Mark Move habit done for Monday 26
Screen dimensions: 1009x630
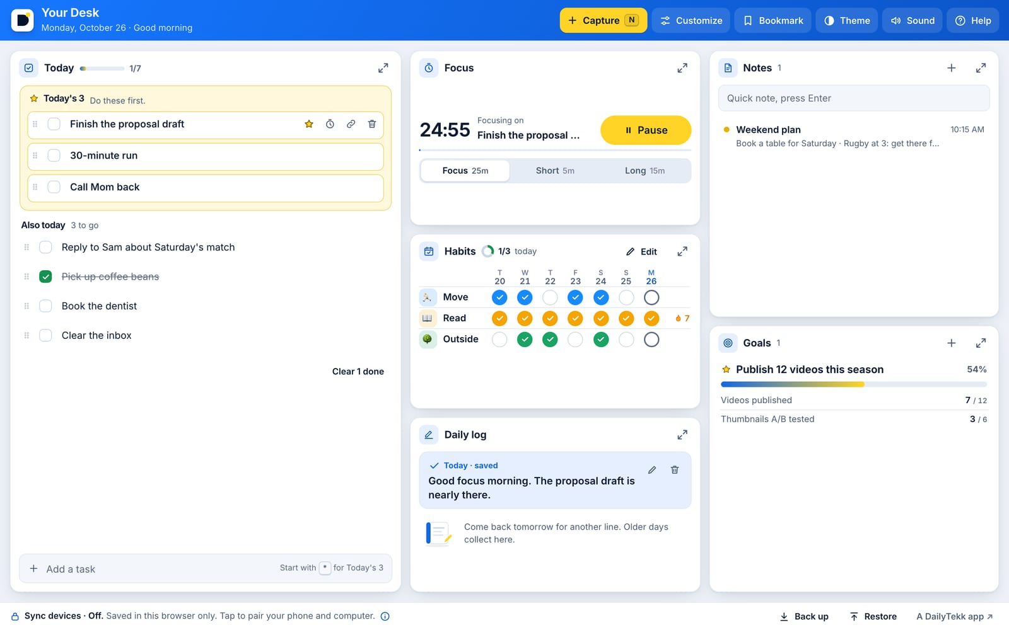point(651,297)
